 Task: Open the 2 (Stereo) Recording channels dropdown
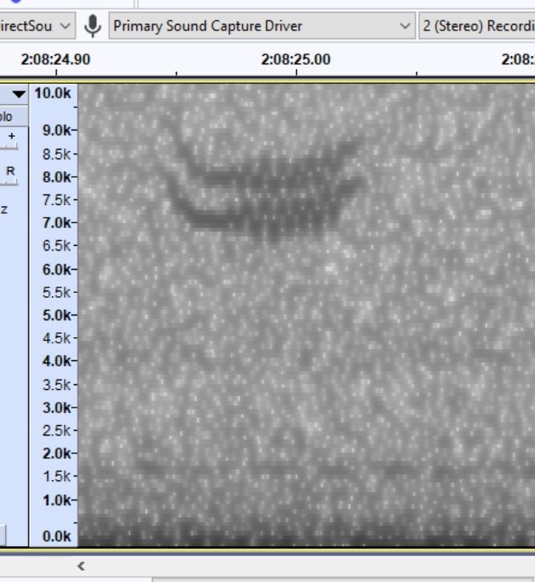tap(477, 26)
